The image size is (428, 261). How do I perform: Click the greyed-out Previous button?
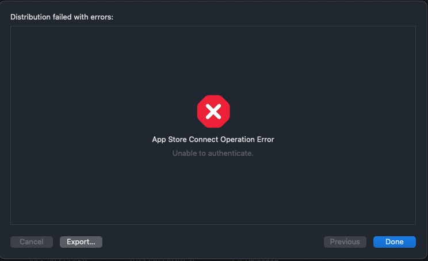[345, 242]
